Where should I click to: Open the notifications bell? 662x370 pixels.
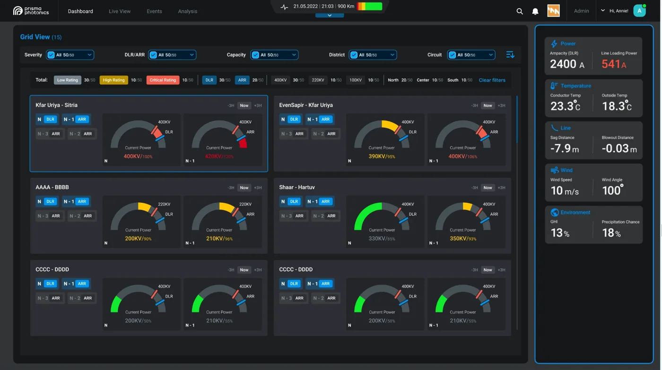tap(535, 11)
